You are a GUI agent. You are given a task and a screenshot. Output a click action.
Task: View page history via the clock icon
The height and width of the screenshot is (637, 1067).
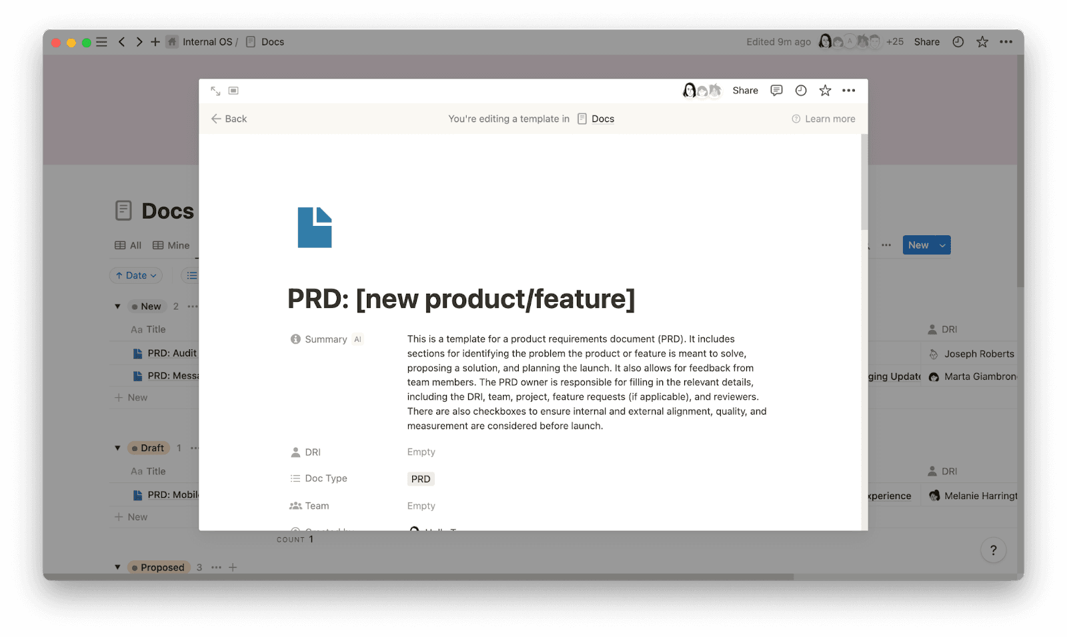coord(800,90)
